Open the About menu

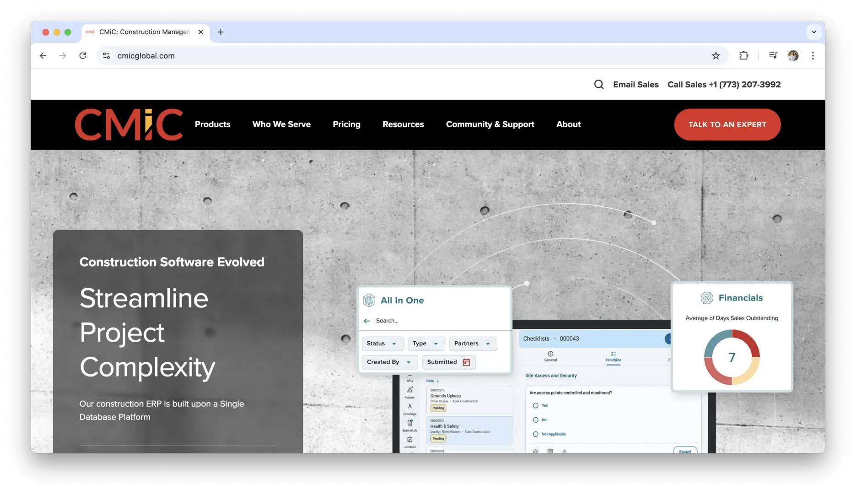(x=568, y=124)
